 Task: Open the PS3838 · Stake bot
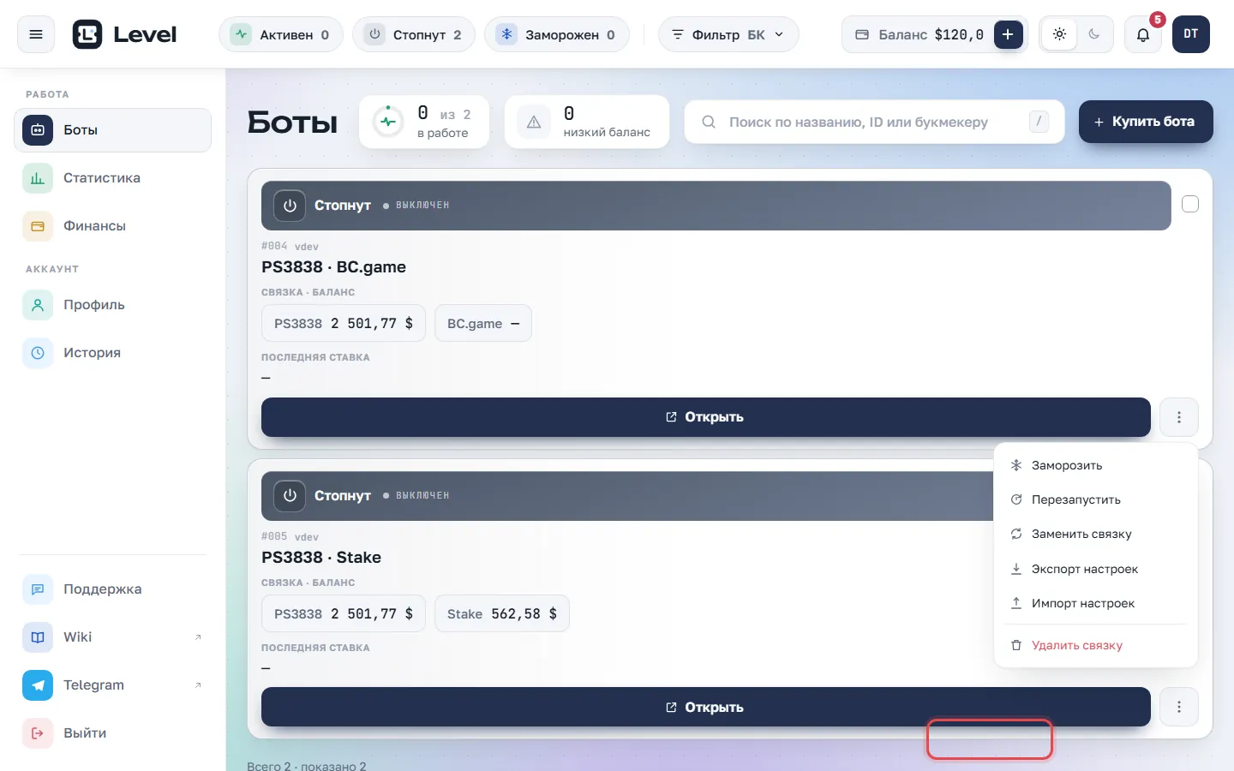[x=706, y=708]
